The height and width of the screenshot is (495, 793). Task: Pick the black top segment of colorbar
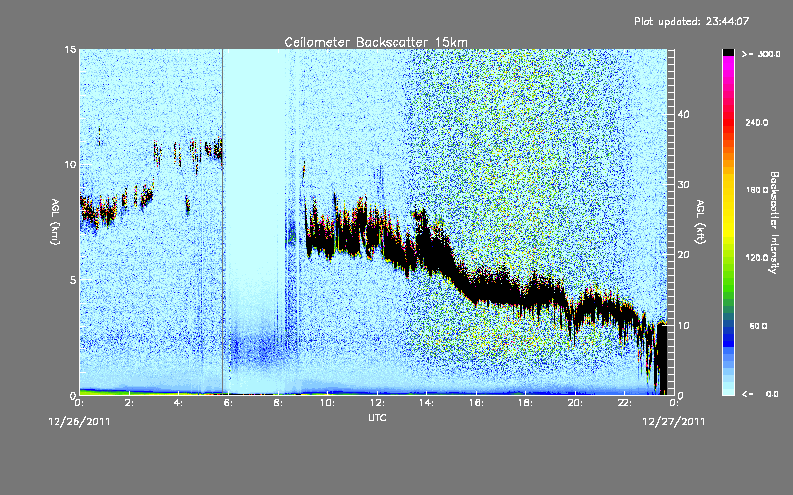click(728, 52)
